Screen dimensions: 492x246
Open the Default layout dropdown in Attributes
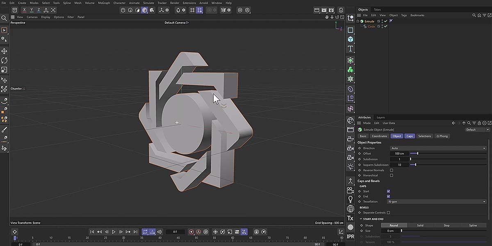click(x=478, y=130)
